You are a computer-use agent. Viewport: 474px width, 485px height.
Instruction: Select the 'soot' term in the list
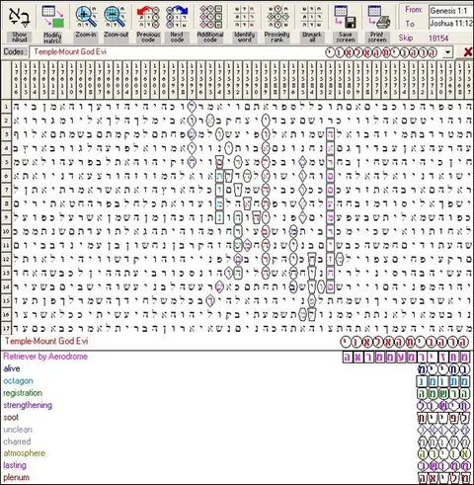(x=11, y=418)
